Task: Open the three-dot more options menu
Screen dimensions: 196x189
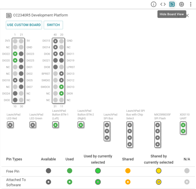Action: (191, 4)
